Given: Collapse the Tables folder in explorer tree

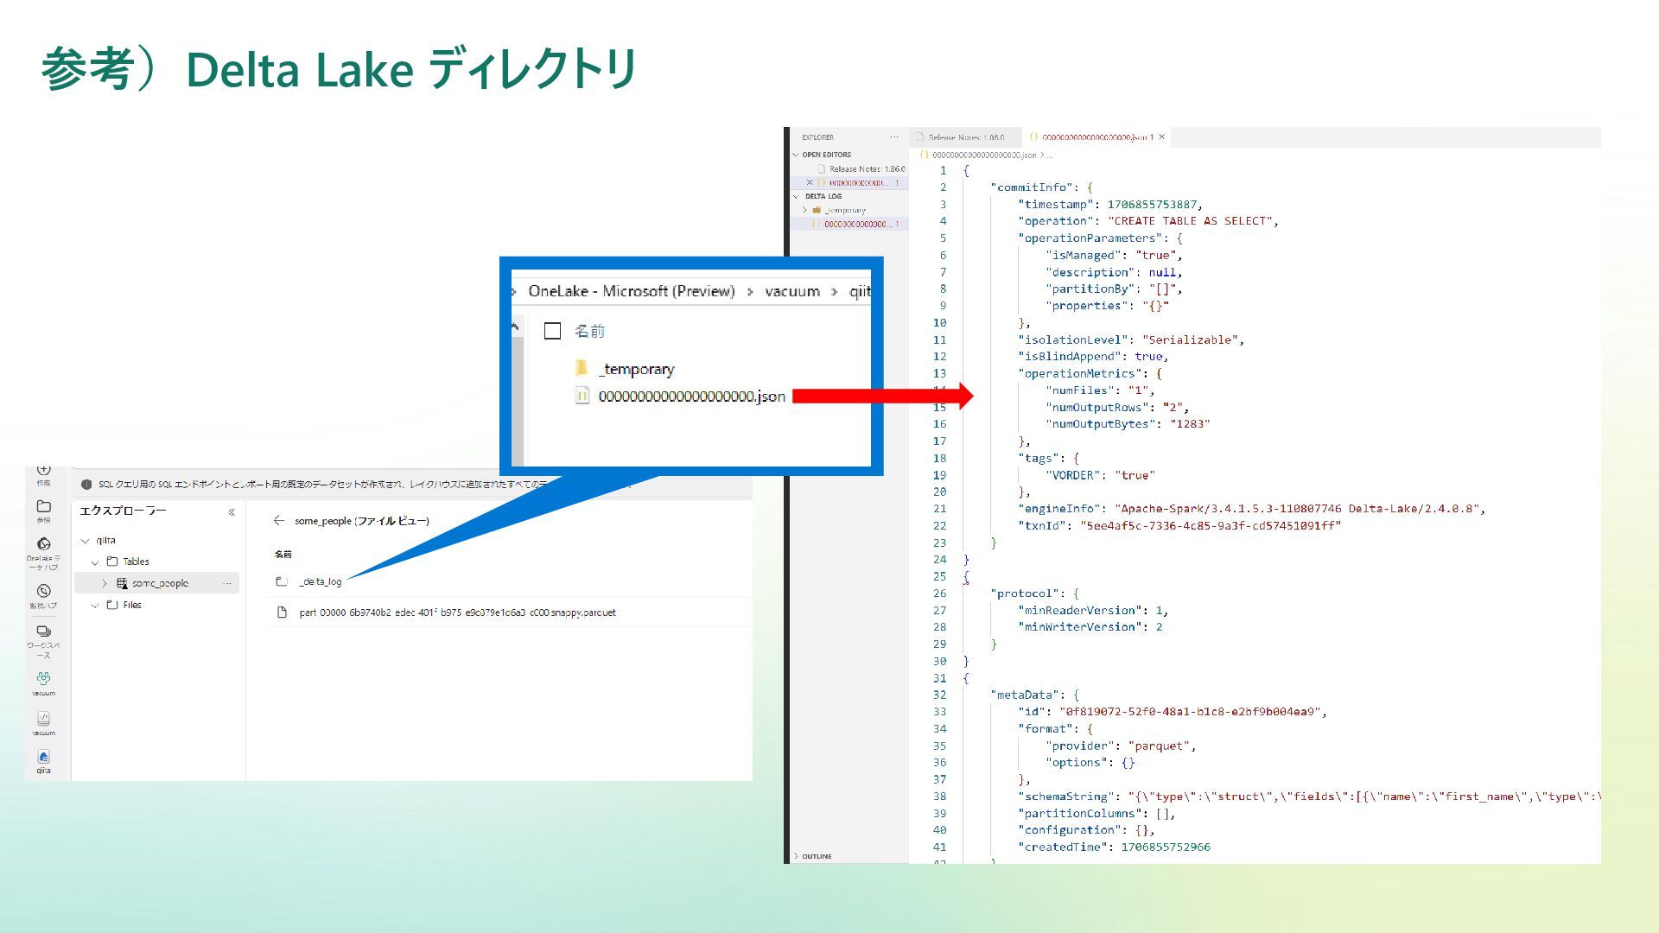Looking at the screenshot, I should [x=95, y=562].
